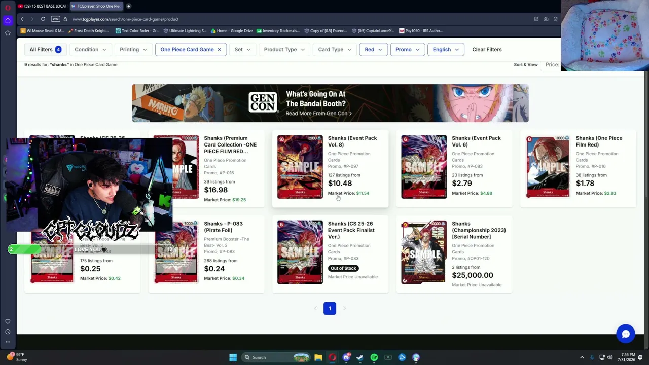Show hidden system tray icons chevron

[x=582, y=357]
